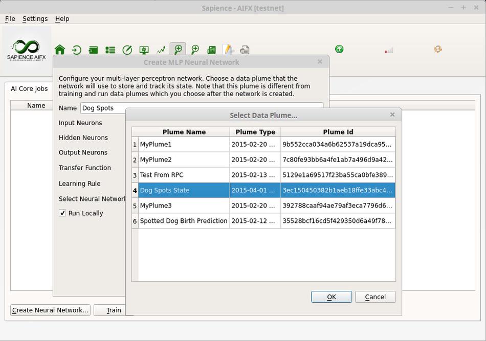Click row header number 6
This screenshot has height=341, width=486.
click(x=135, y=221)
